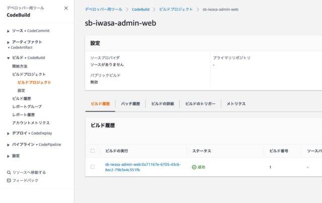Expand the アーティファクト CodeArtifact section
The image size is (322, 203).
click(x=8, y=43)
